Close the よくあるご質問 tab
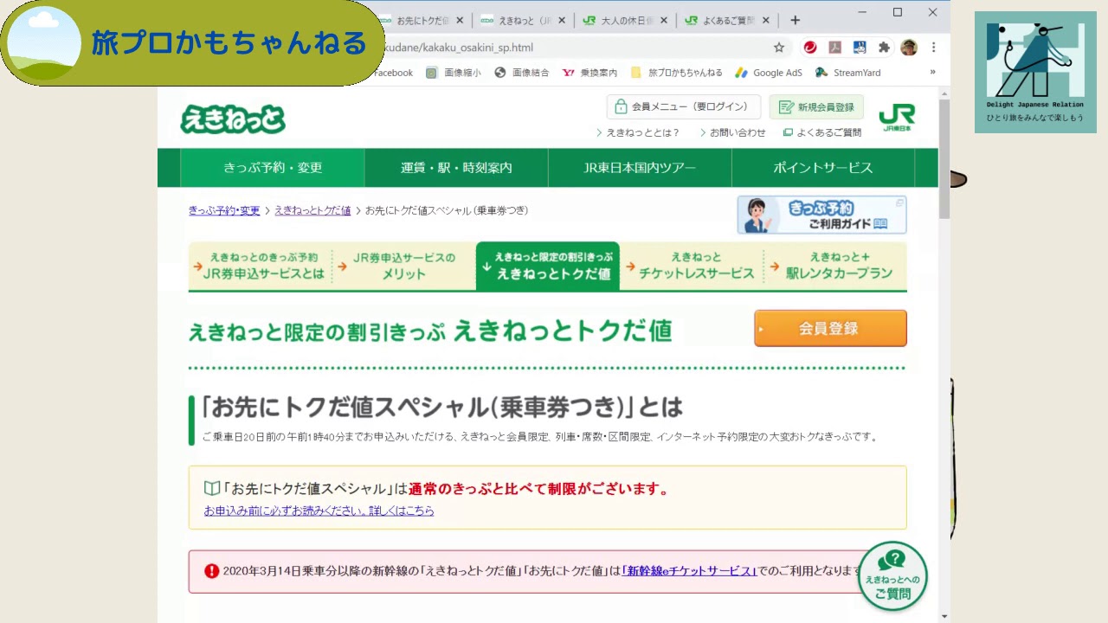 coord(765,20)
